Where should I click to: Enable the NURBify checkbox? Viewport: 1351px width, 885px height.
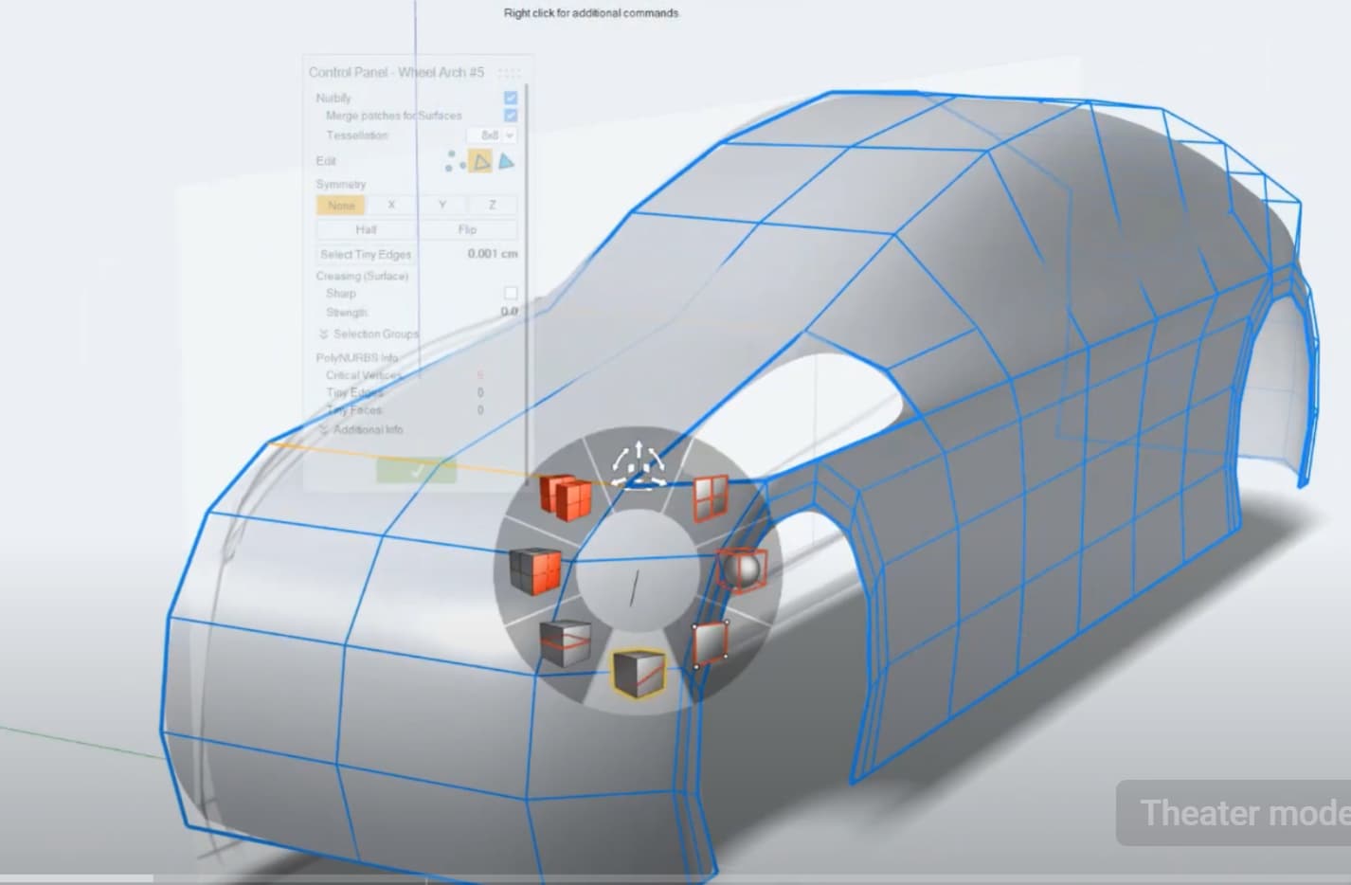(x=512, y=97)
